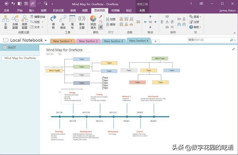Expand the Local Notebook dropdown
The width and height of the screenshot is (238, 155).
click(x=46, y=40)
